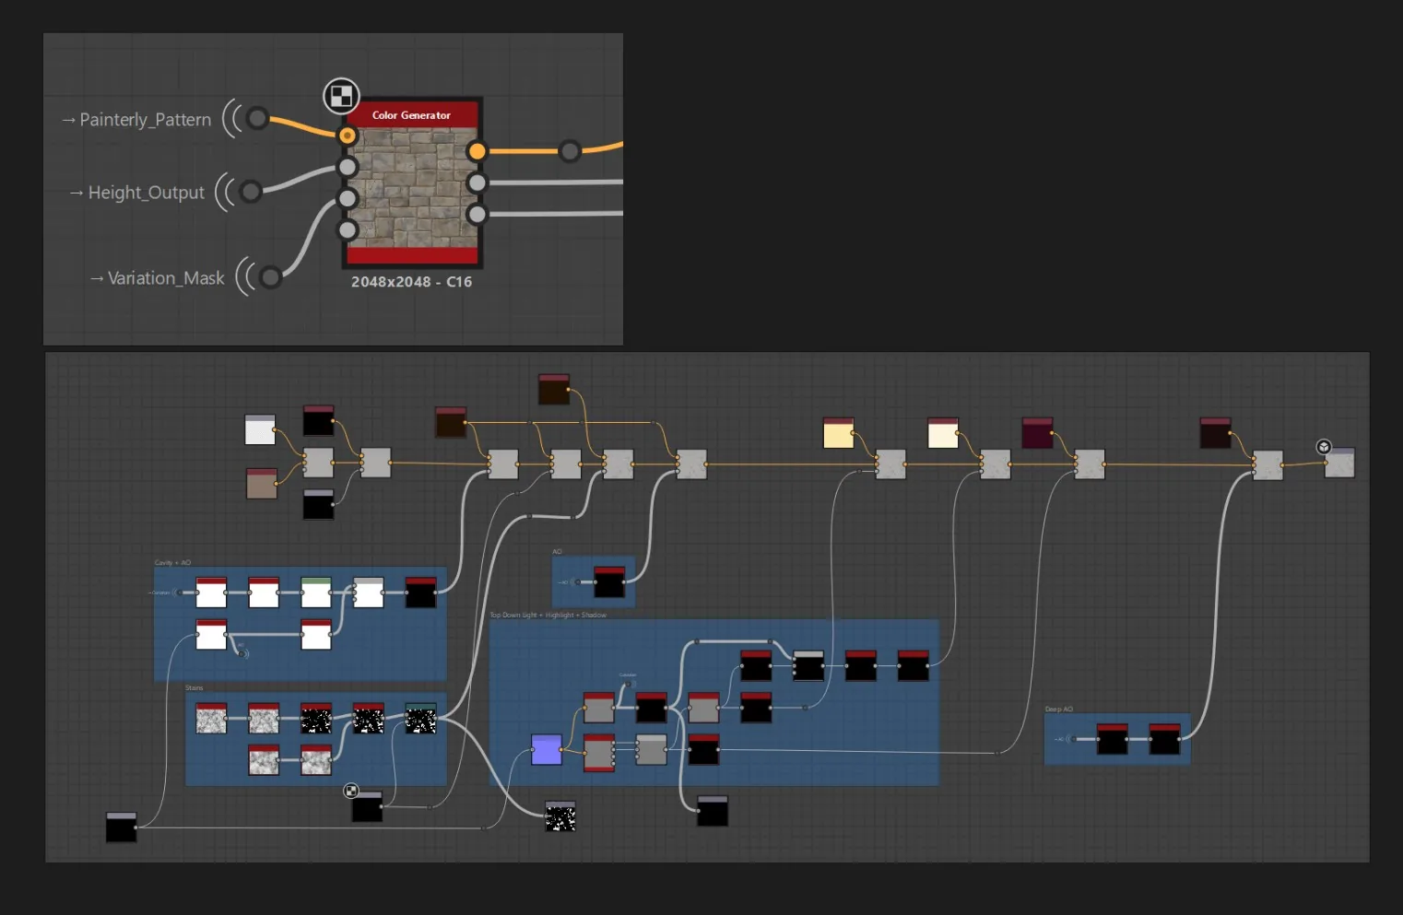Select the teal-header node in the Stains frame

[421, 718]
